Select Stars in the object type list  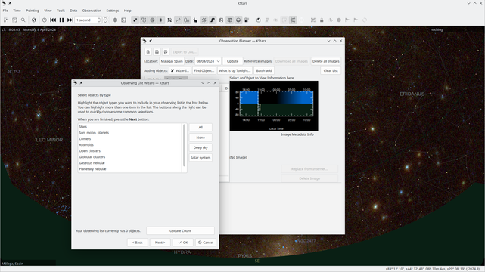tap(130, 127)
